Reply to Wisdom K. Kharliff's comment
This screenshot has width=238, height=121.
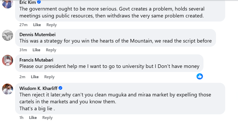point(47,118)
